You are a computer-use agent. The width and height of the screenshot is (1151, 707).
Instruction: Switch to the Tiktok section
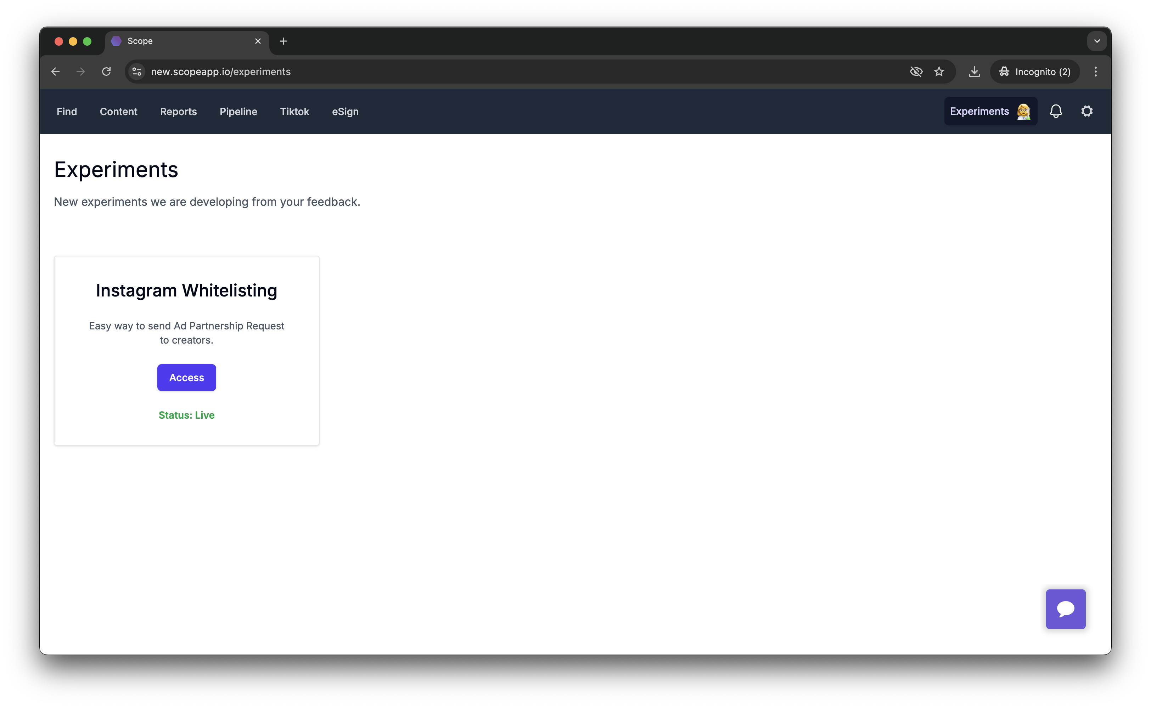click(x=294, y=111)
